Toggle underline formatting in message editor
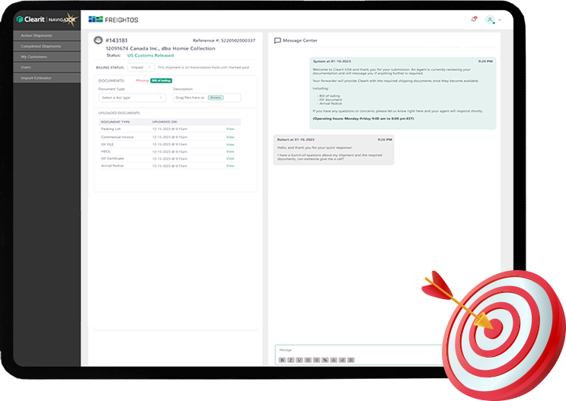 [x=299, y=359]
